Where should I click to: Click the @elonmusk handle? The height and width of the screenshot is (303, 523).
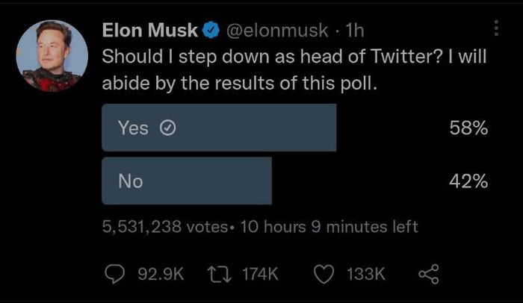point(276,31)
